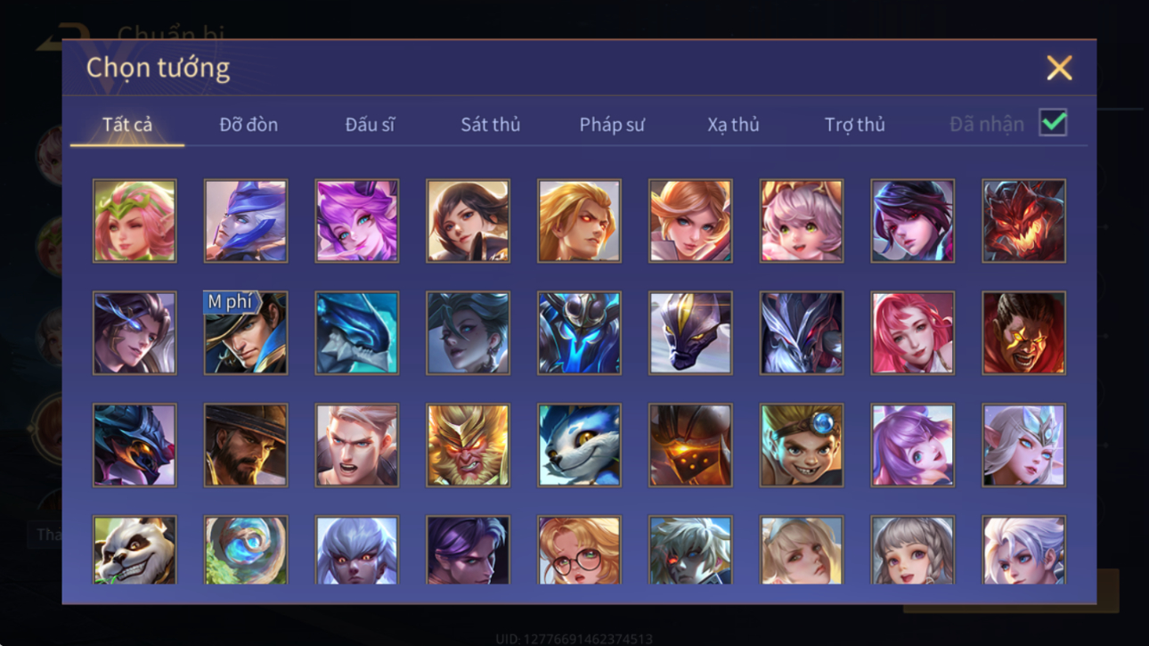Toggle the Đã nhận checkbox
This screenshot has height=646, width=1149.
point(1053,123)
